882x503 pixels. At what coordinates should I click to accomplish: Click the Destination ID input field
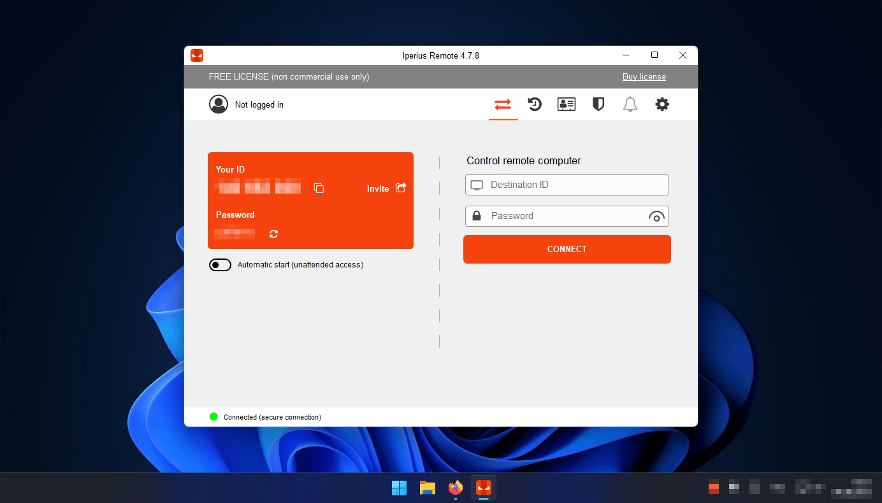[567, 185]
